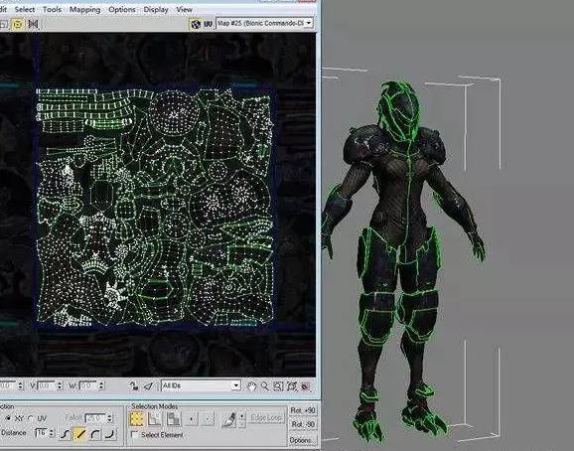Viewport: 574px width, 451px height.
Task: Enable the Select Element checkbox
Action: tap(134, 435)
